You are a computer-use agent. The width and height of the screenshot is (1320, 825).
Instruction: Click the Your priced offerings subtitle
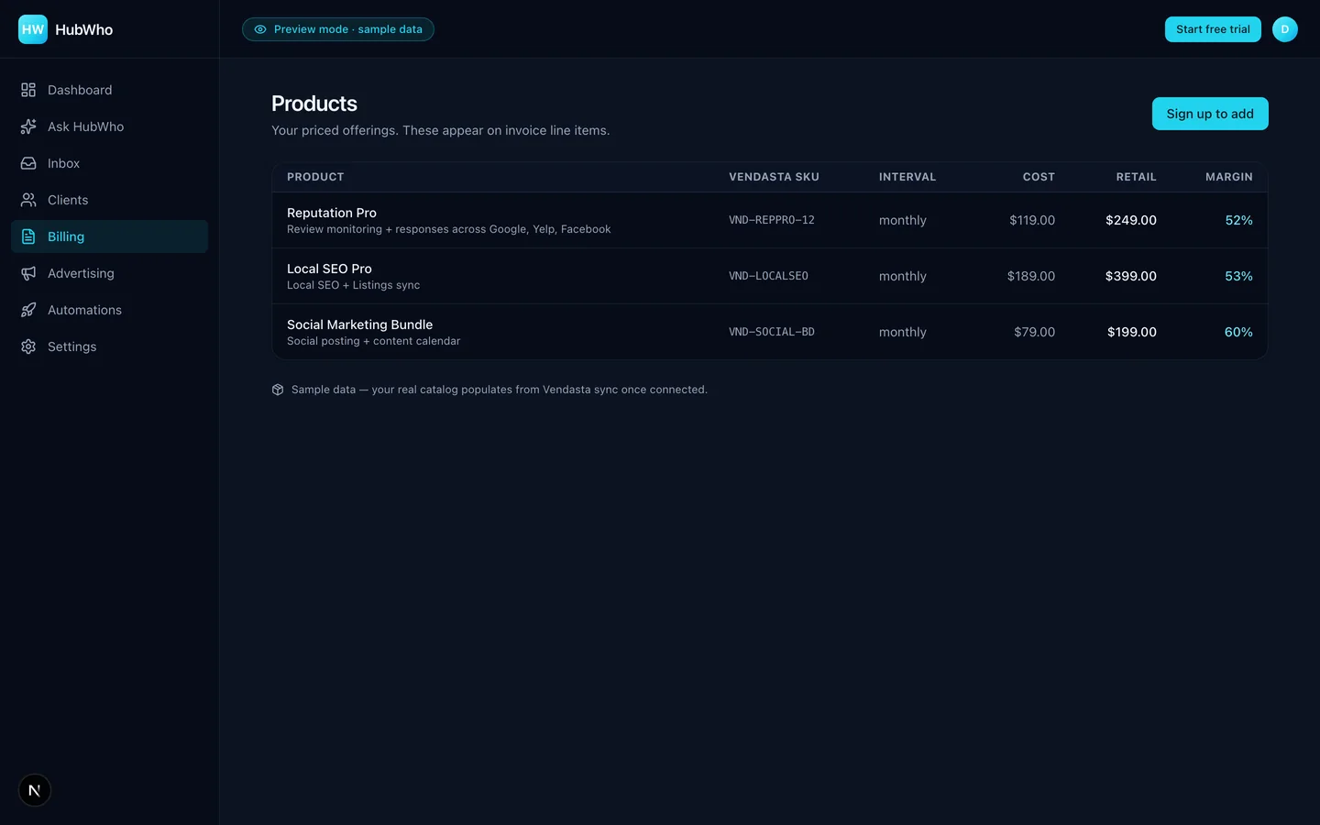[x=441, y=130]
